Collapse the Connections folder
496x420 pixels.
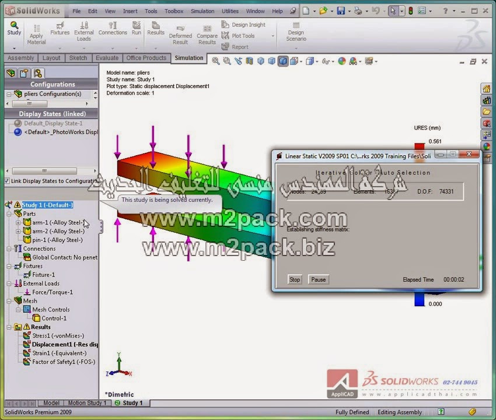pos(9,249)
